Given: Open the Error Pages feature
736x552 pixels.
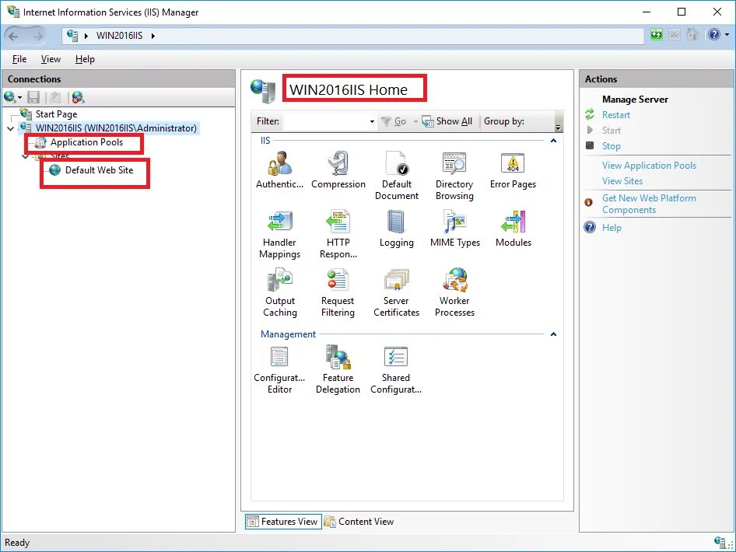Looking at the screenshot, I should click(513, 169).
